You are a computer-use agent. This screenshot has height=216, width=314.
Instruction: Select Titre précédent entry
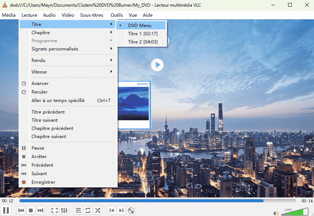tap(68, 112)
